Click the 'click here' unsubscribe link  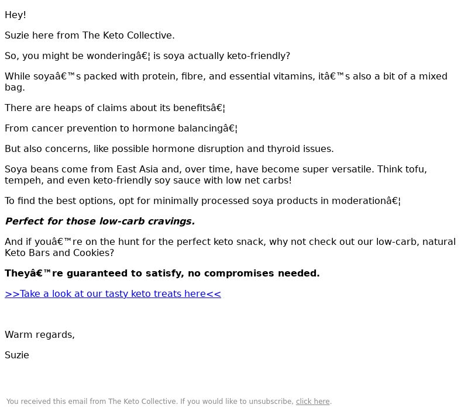(312, 402)
